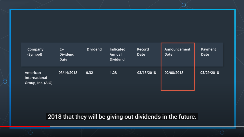This screenshot has height=137, width=244.
Task: Select the dividend value 0.32
Action: coord(89,72)
